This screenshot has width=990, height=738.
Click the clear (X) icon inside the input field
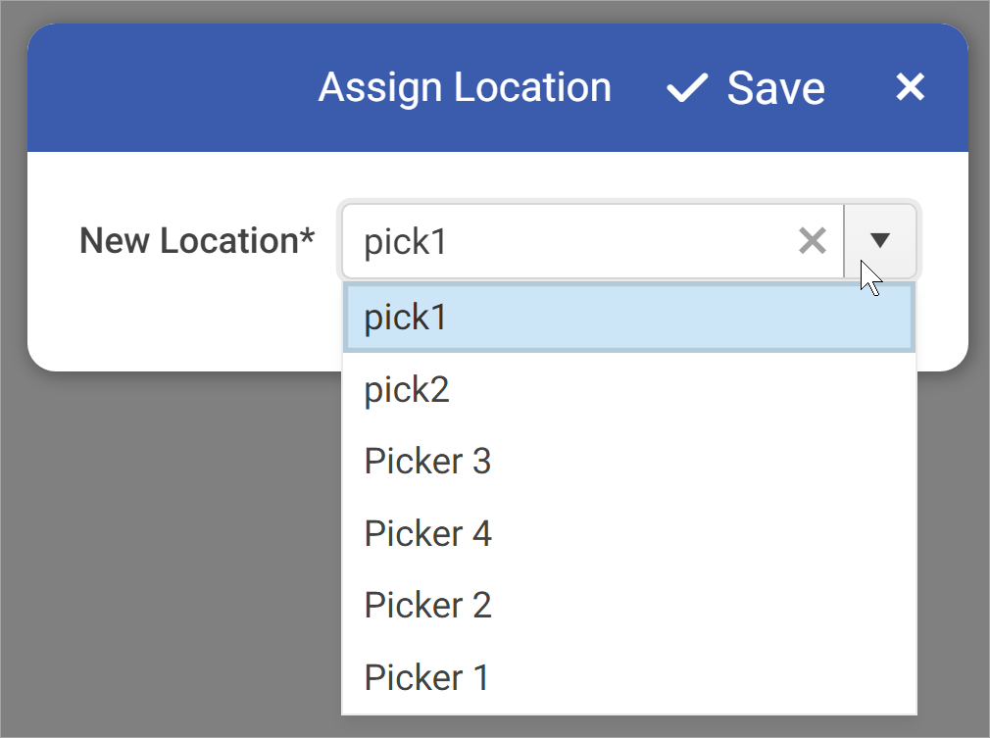tap(812, 240)
